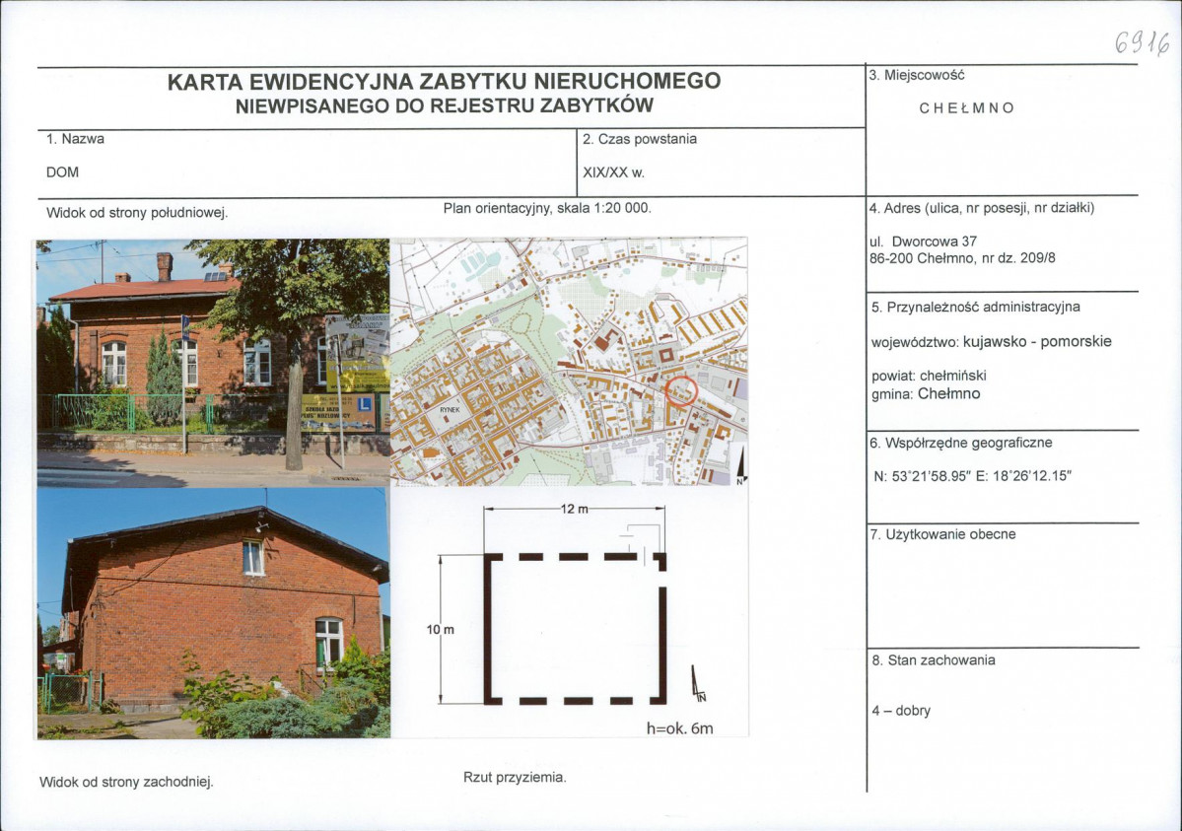Click the "4. Adres" field label
Screen dimensions: 1182x831
point(982,208)
